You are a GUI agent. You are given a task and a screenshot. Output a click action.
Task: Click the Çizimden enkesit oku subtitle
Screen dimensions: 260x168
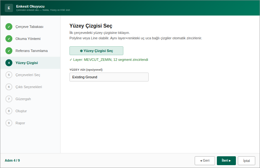43,10
